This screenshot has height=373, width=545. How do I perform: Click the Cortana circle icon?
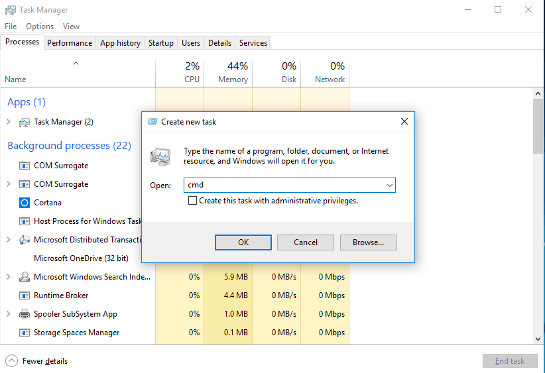tap(25, 203)
